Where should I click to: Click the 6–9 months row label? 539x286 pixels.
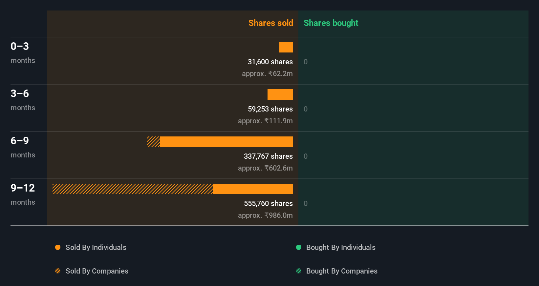click(x=23, y=147)
